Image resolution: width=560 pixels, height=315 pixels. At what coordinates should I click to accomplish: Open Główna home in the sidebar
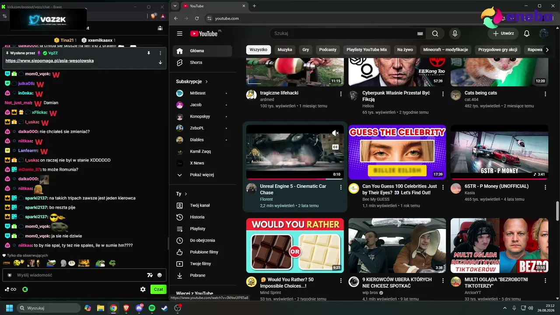tap(203, 51)
